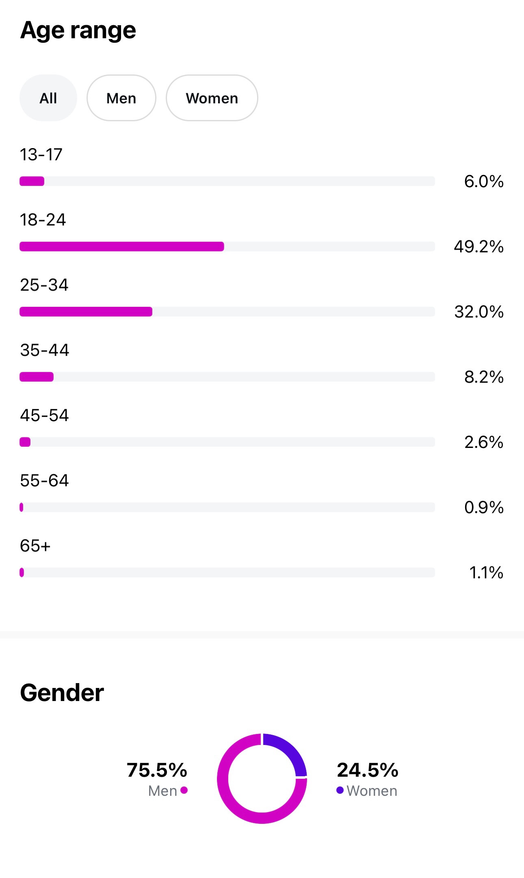Click the 32.0% value label
Viewport: 524px width, 878px height.
(x=479, y=312)
